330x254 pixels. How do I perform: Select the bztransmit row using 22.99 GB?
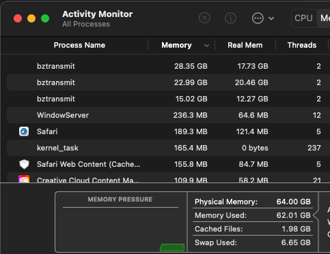(168, 82)
